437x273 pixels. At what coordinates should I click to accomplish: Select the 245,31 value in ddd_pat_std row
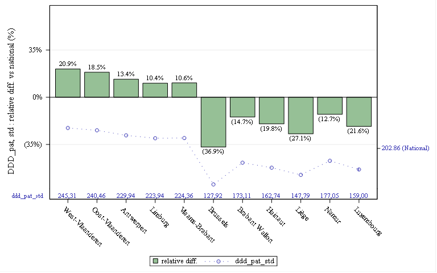67,196
